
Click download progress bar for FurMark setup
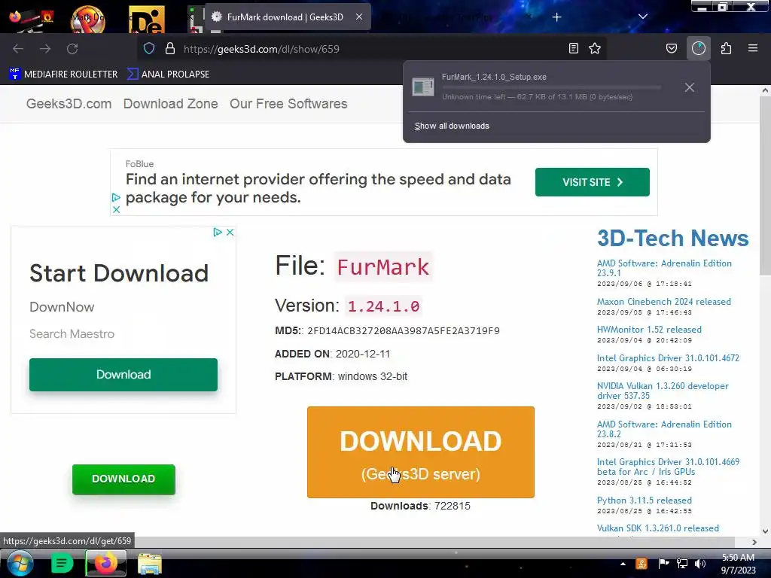coord(551,87)
